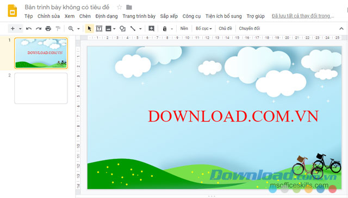Click the Chủ đề theme button
Image resolution: width=348 pixels, height=198 pixels.
coord(225,28)
